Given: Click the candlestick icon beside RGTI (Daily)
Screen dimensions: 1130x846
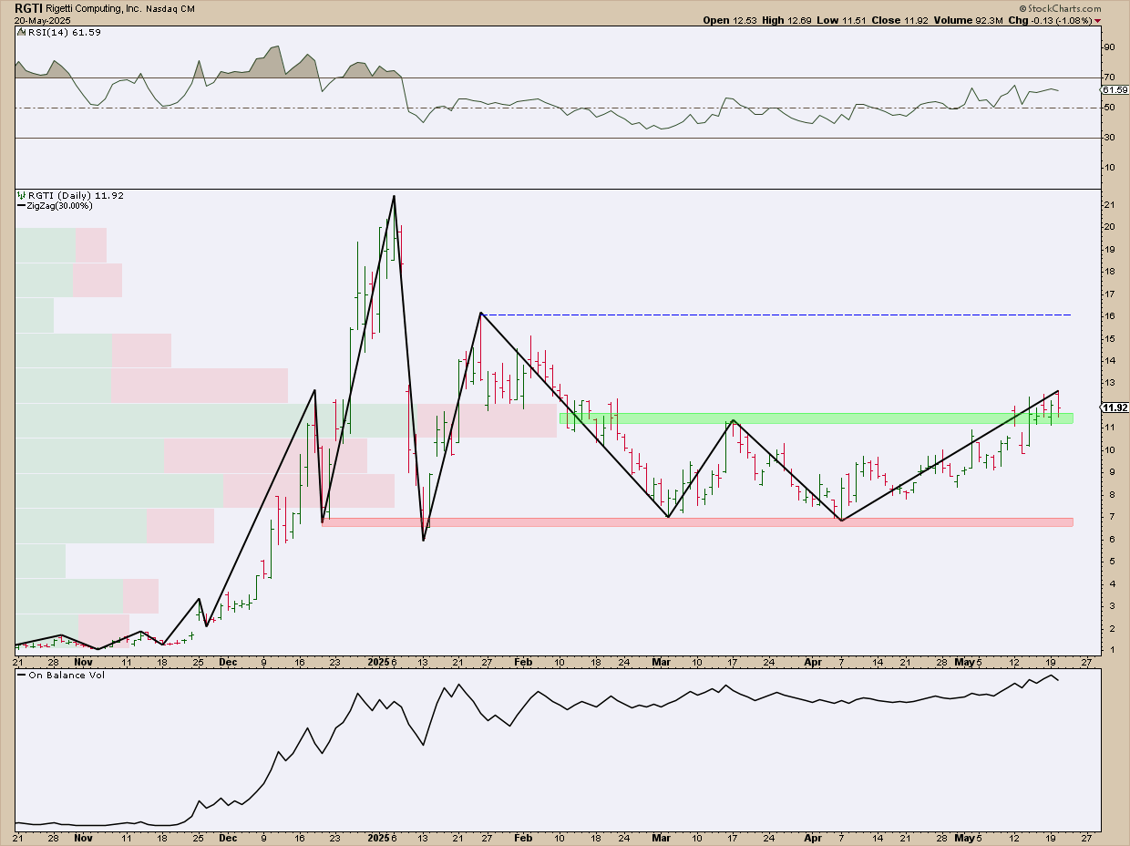Looking at the screenshot, I should pos(21,195).
